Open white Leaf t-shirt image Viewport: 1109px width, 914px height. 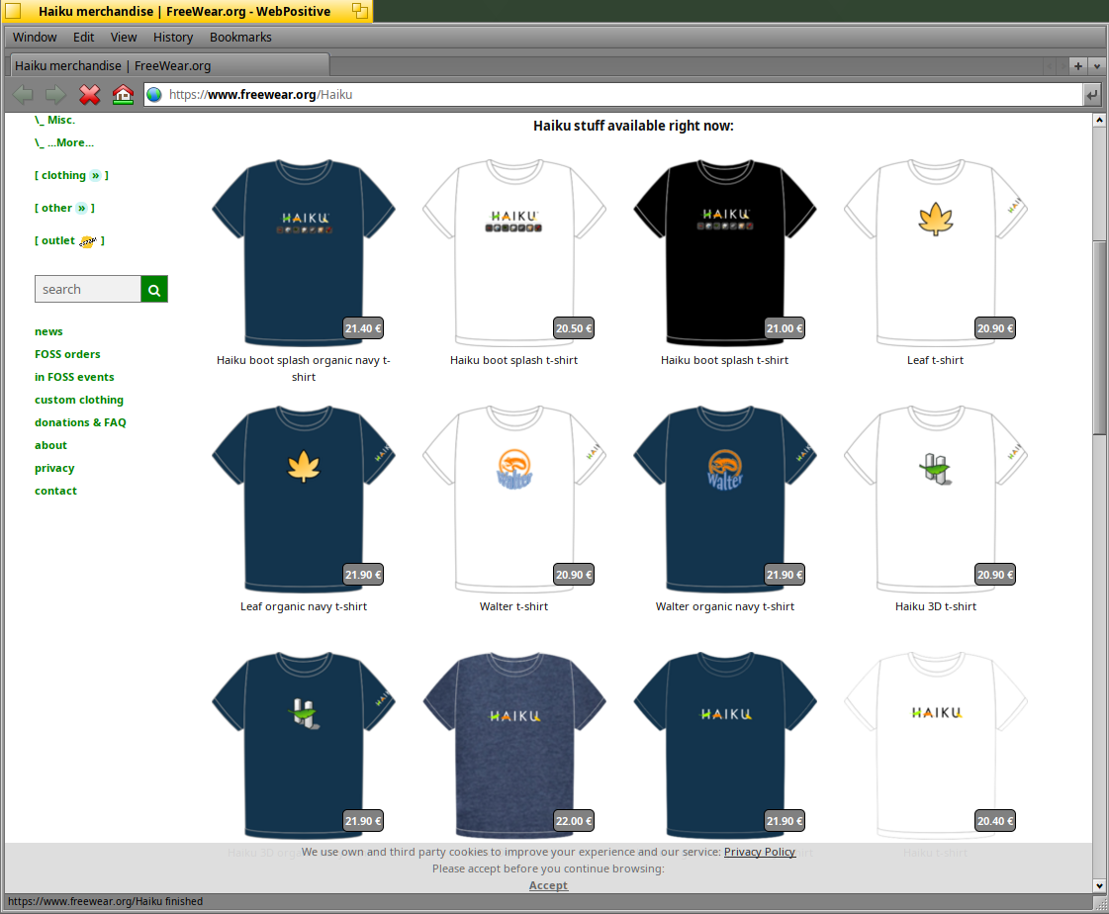pyautogui.click(x=936, y=252)
